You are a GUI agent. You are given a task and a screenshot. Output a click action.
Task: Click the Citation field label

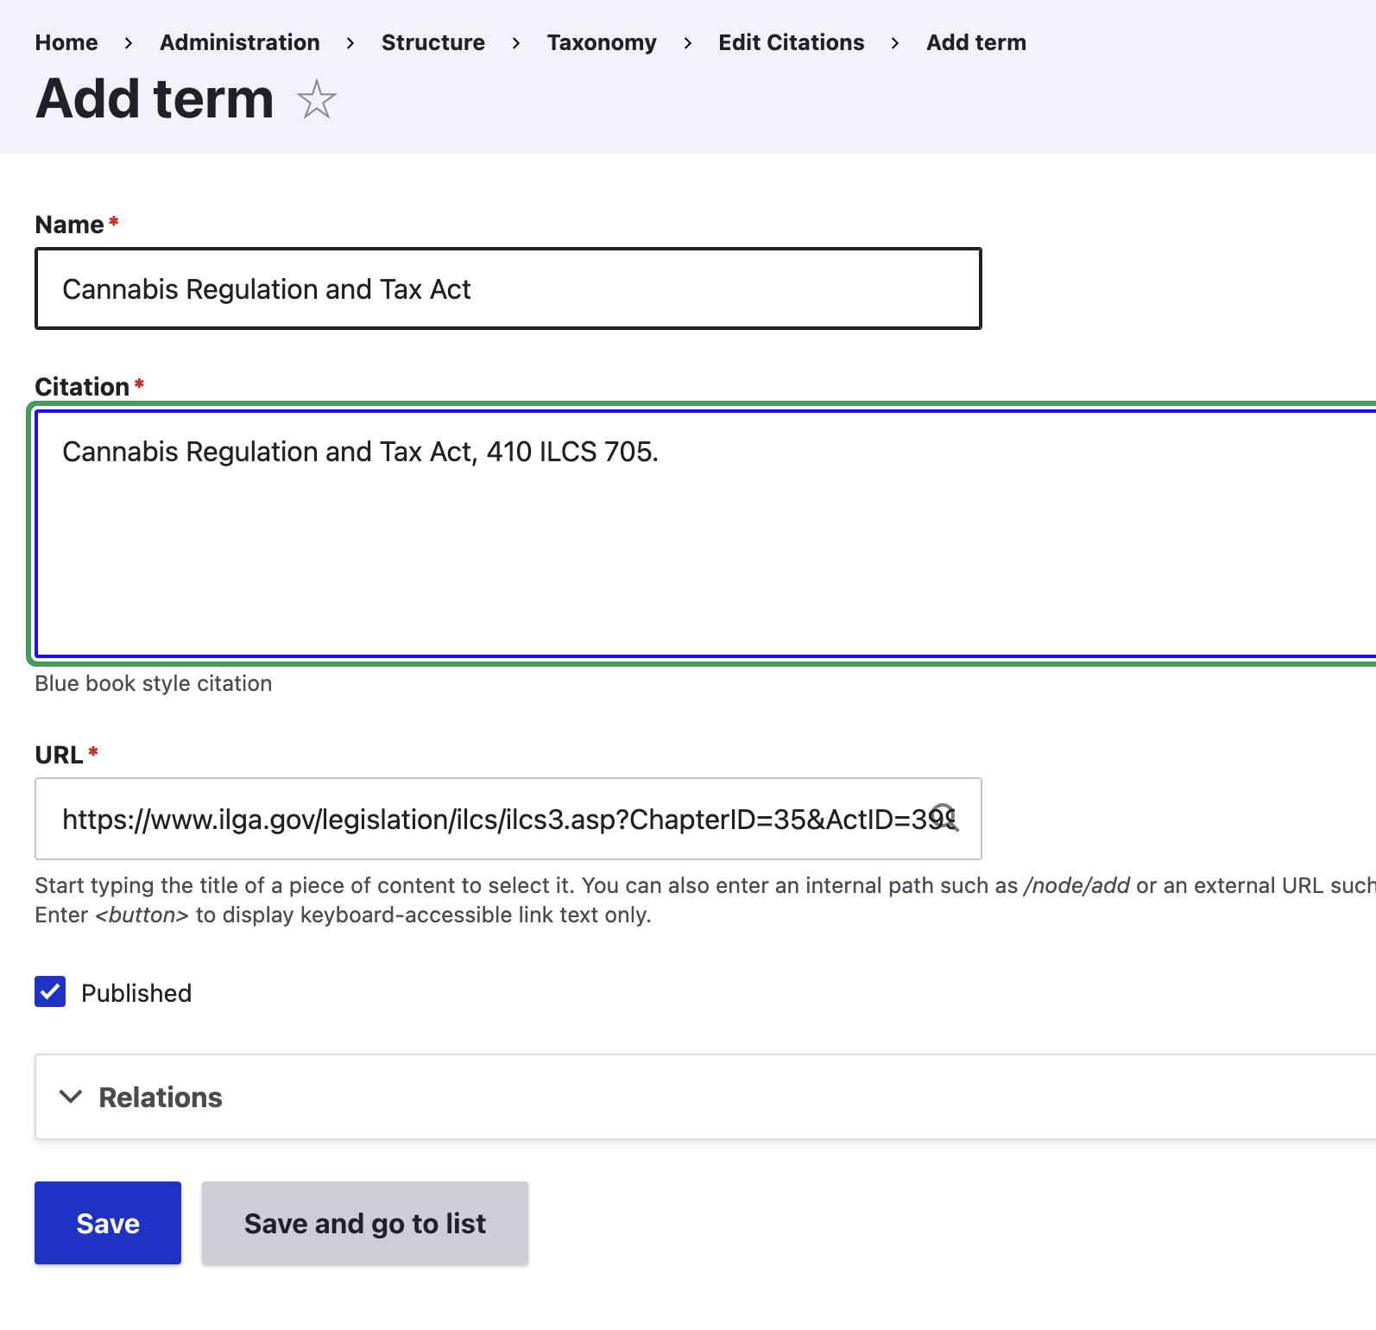point(83,386)
